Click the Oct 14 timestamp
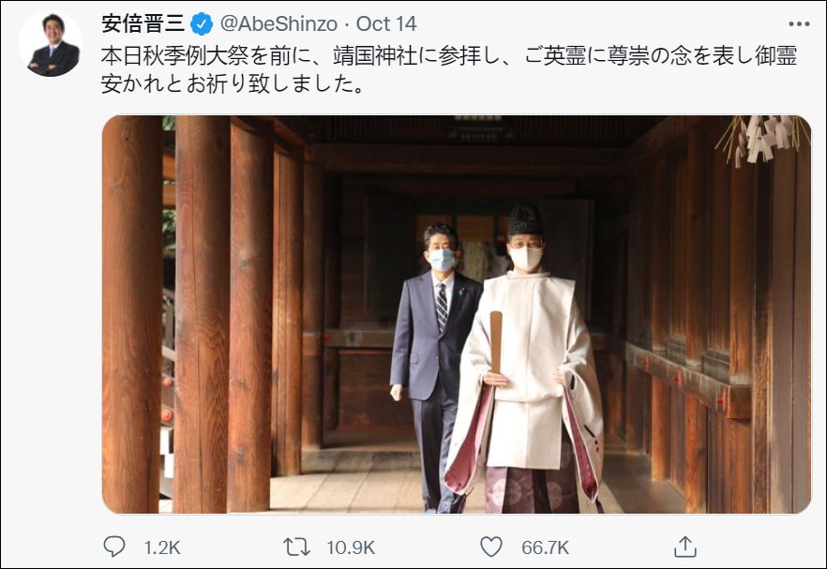This screenshot has width=827, height=569. pyautogui.click(x=386, y=23)
